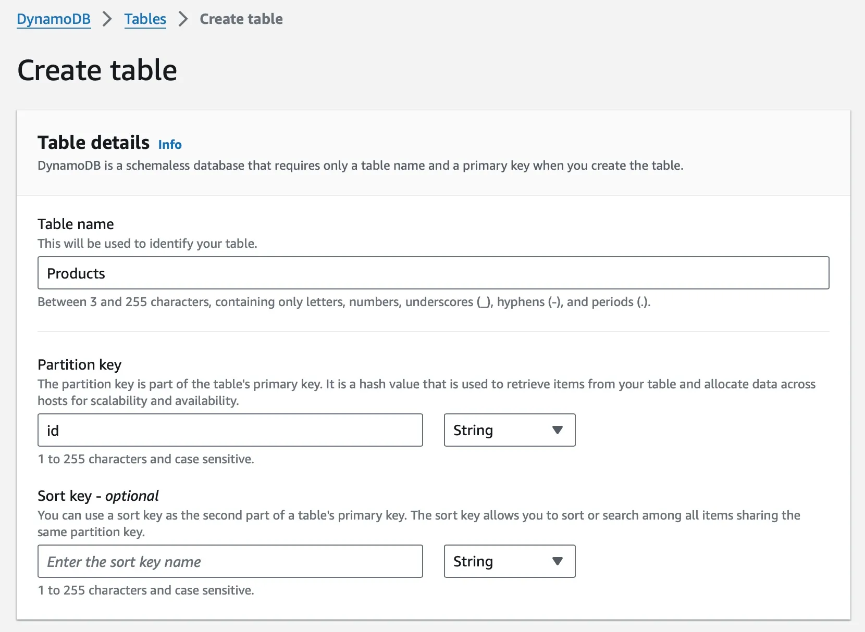Open the DynamoDB breadcrumb link
Screen dimensions: 865x632
point(54,19)
